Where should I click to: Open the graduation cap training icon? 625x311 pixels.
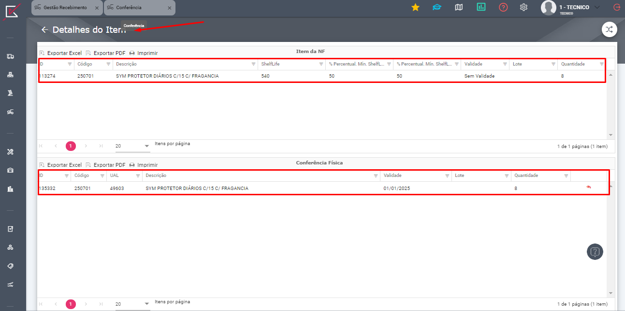coord(437,7)
